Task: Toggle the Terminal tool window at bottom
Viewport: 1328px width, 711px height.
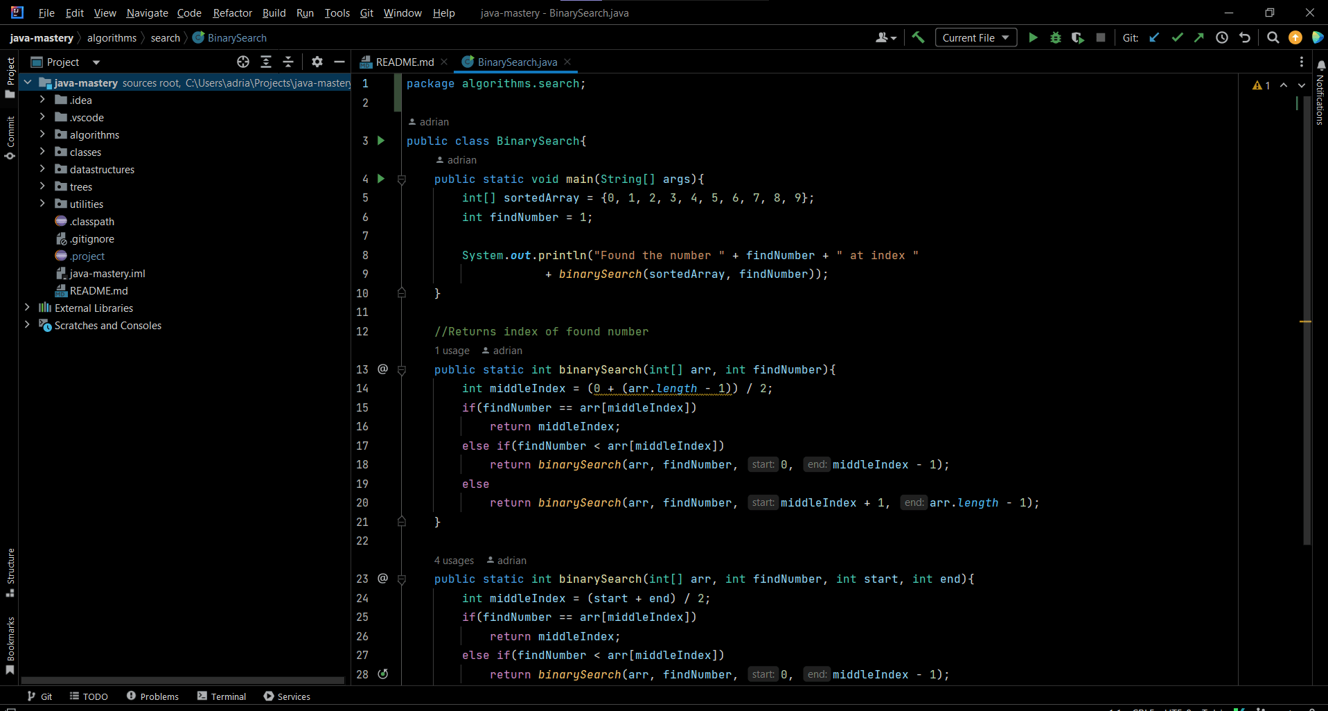Action: pyautogui.click(x=222, y=696)
